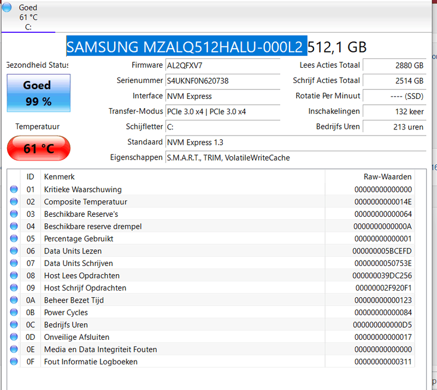Viewport: 437px width, 390px height.
Task: Select the Data Units Schrijven attribute text
Action: tap(78, 263)
